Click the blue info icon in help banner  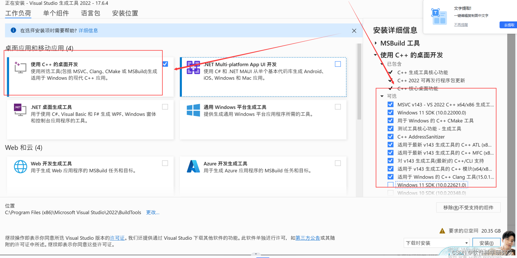coord(13,30)
